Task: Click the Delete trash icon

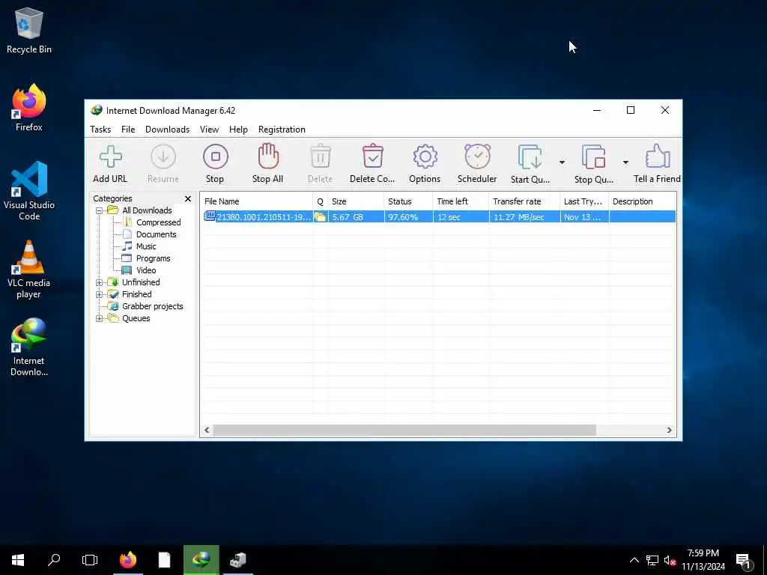Action: [321, 156]
